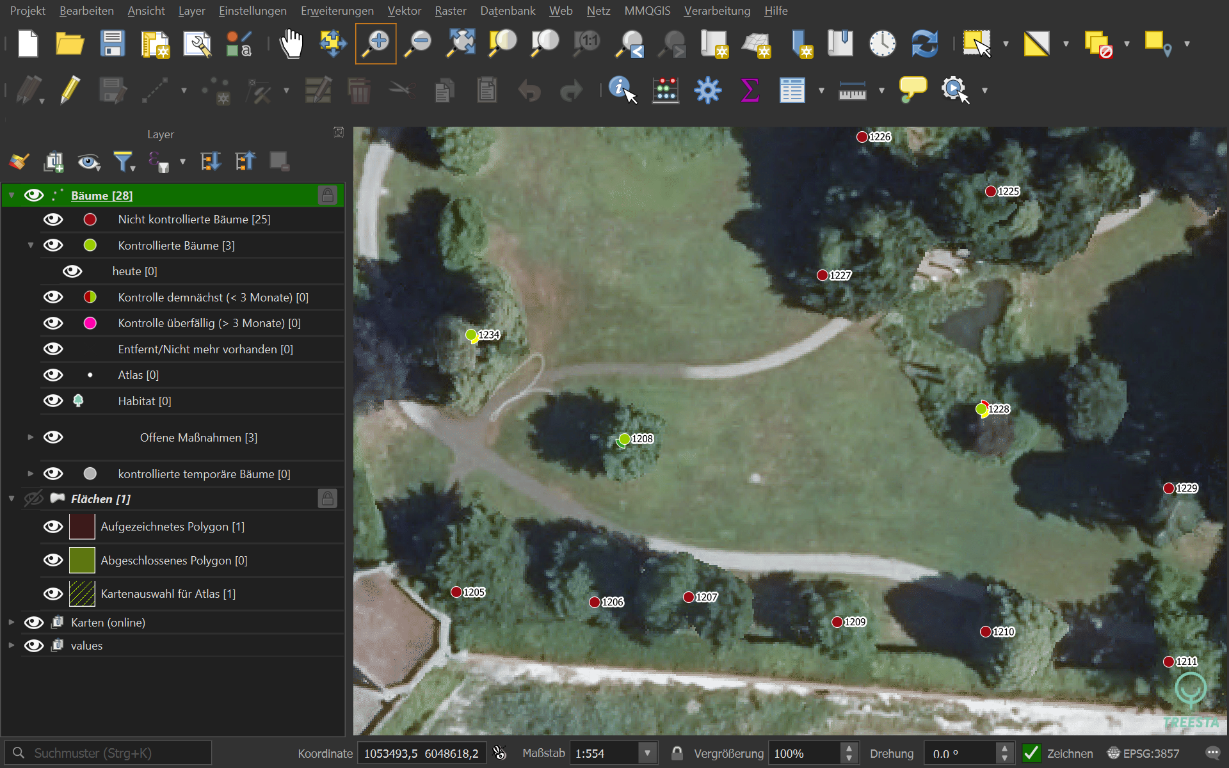Toggle editing with the pencil icon
The image size is (1229, 768).
coord(70,90)
